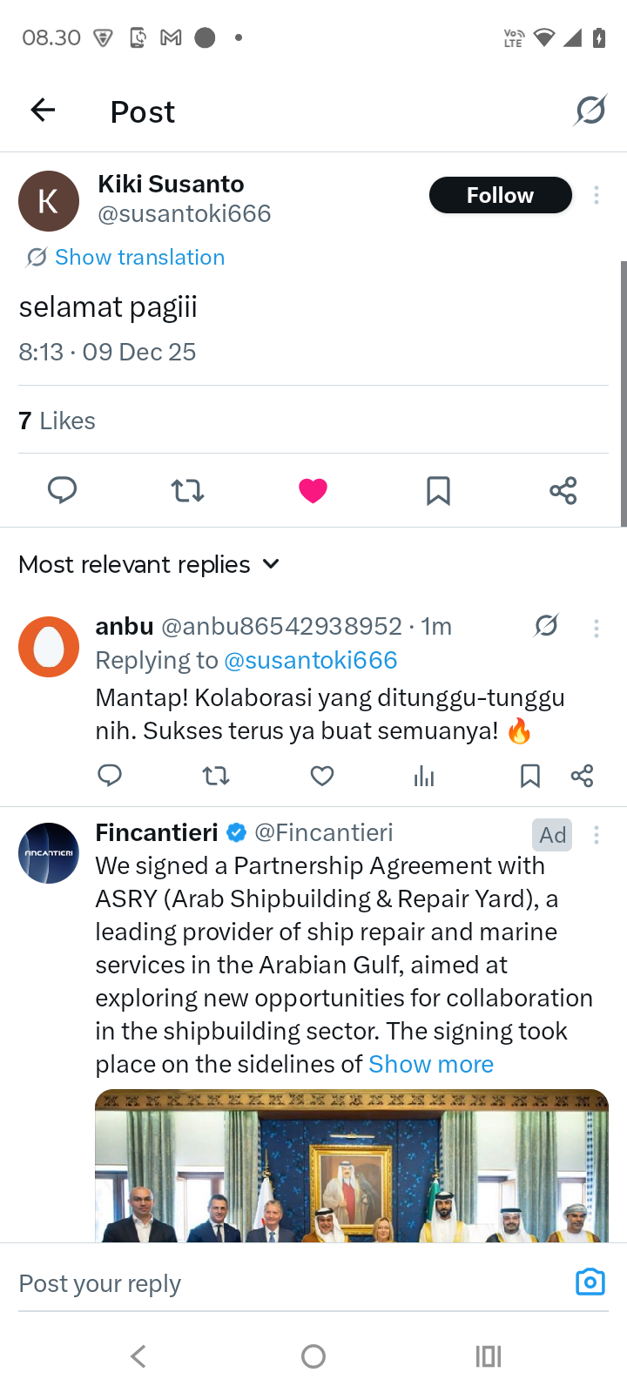Go back using the top arrow

(x=43, y=111)
